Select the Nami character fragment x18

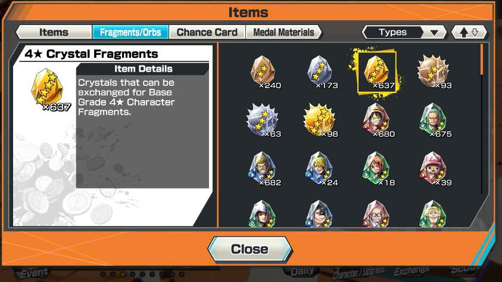[x=376, y=169]
